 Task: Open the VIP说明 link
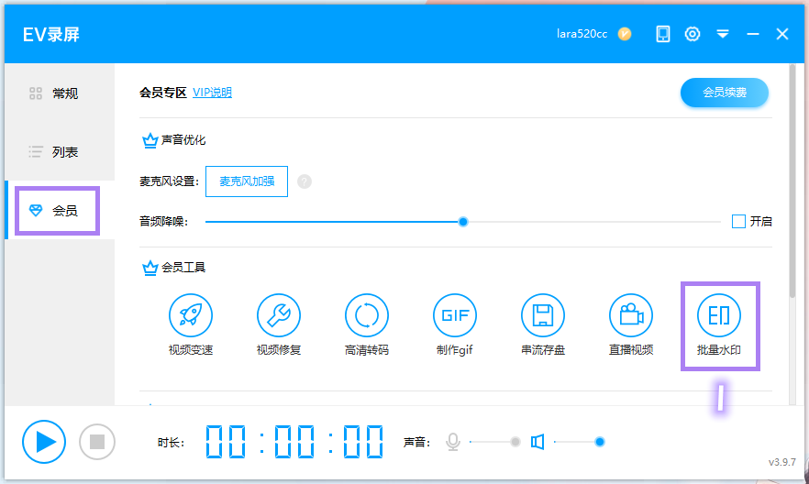pos(212,93)
